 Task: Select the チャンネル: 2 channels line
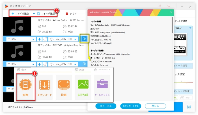[99, 65]
